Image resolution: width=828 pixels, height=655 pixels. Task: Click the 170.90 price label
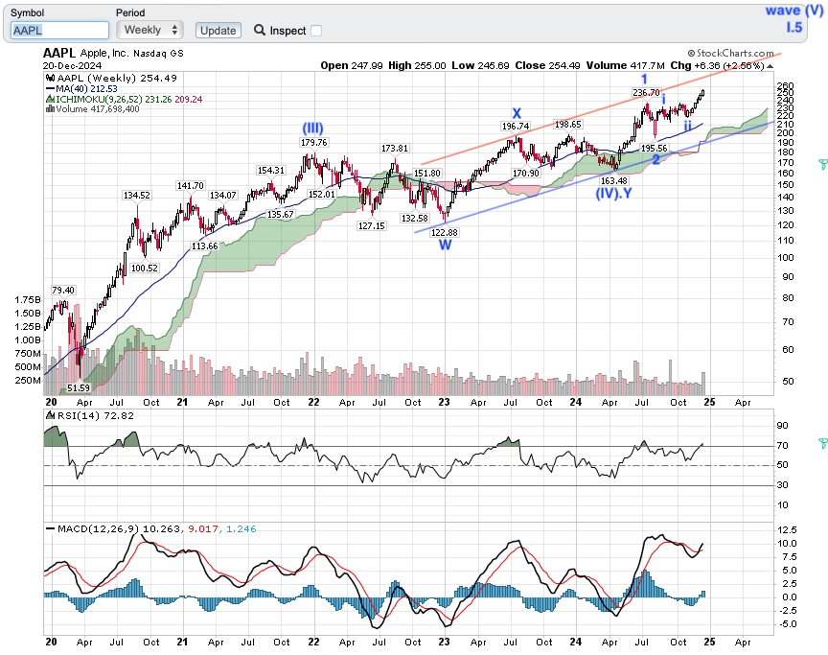pyautogui.click(x=525, y=173)
